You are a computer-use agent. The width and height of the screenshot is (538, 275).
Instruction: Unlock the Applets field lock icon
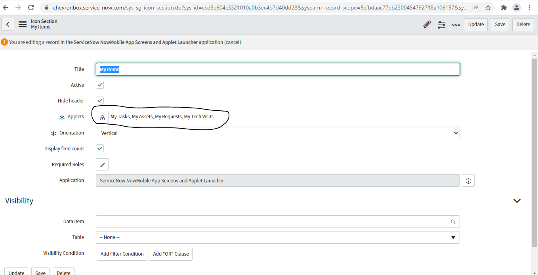[x=102, y=117]
